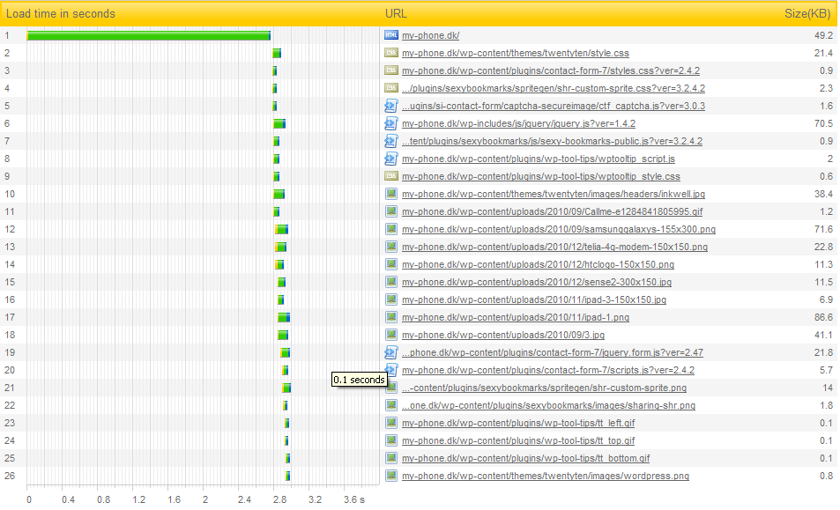Click the load bar for request 12
The height and width of the screenshot is (510, 840).
point(282,230)
